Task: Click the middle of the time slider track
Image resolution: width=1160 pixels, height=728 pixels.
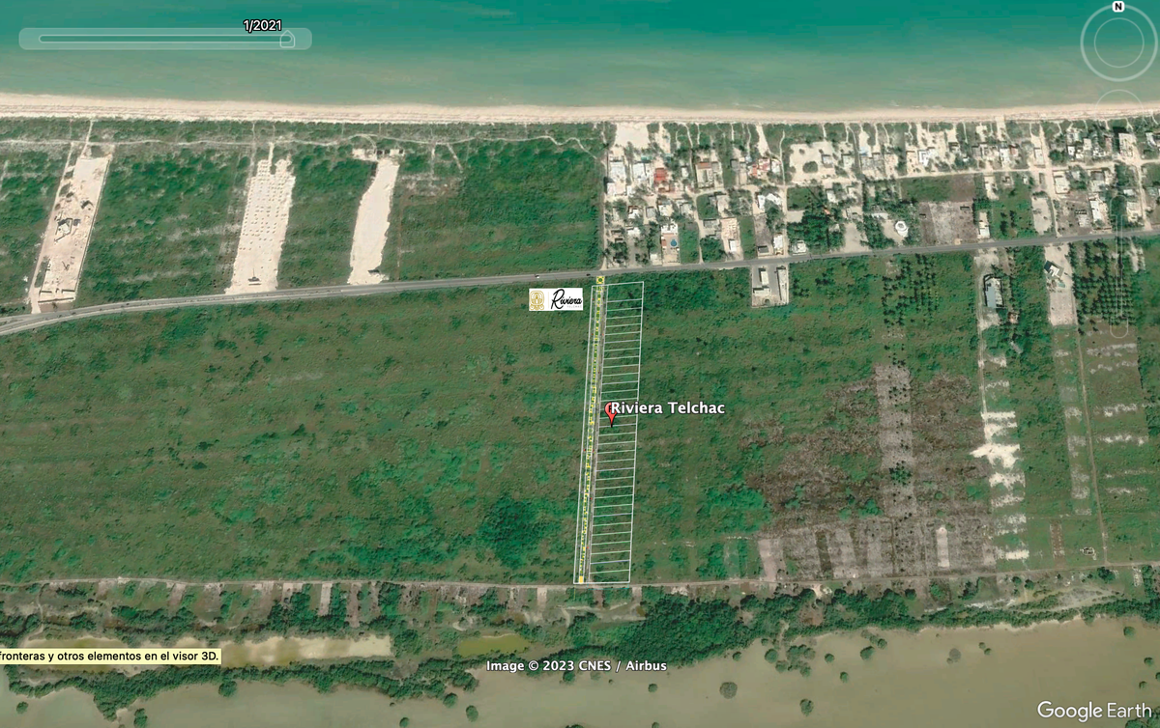Action: (162, 39)
